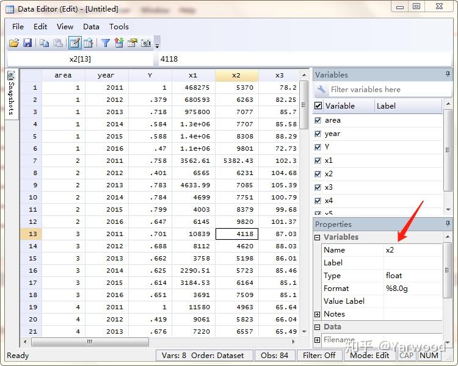Click the camera Snapshots toolbar icon
Viewport: 458px width, 366px height.
pos(146,43)
